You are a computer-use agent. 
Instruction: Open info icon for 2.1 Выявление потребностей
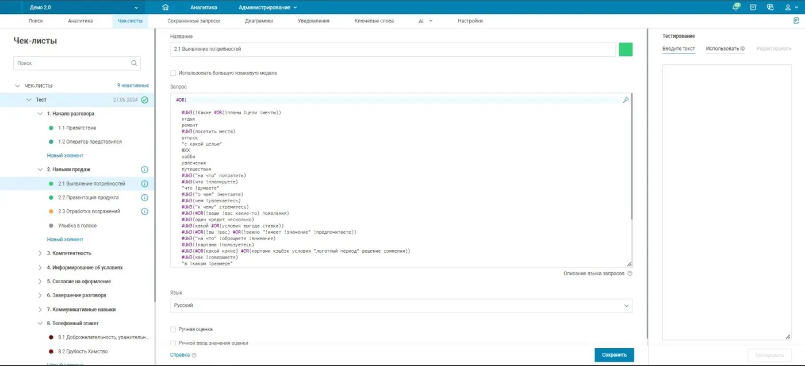pyautogui.click(x=145, y=184)
